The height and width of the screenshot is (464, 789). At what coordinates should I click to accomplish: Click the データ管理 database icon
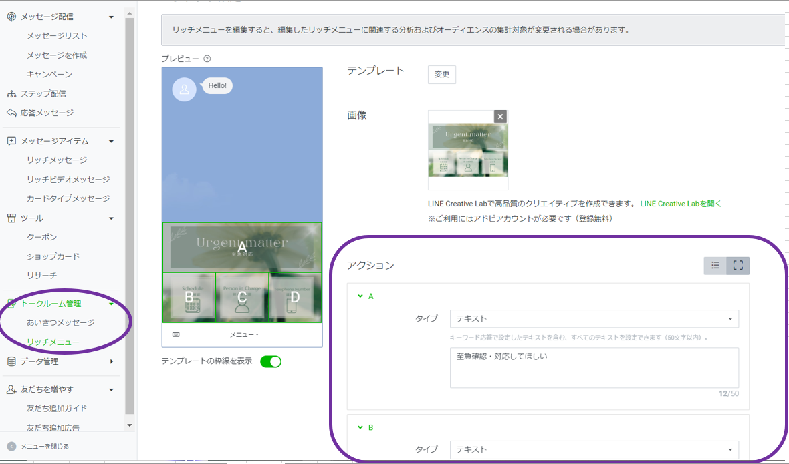tap(11, 361)
